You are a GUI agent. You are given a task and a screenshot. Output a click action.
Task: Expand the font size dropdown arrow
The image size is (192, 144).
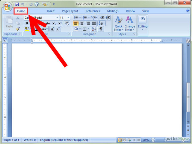click(68, 18)
